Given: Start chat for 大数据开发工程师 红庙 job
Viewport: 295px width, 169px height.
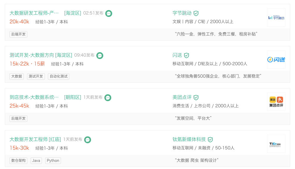Looking at the screenshot, I should click(x=87, y=140).
